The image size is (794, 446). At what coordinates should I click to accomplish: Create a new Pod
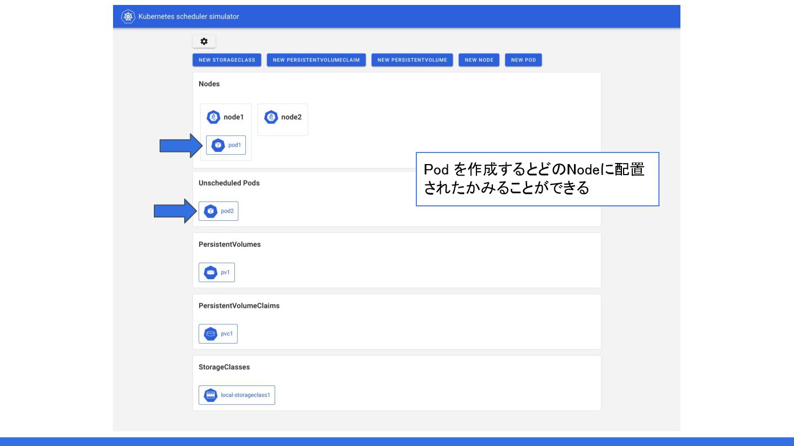point(523,60)
